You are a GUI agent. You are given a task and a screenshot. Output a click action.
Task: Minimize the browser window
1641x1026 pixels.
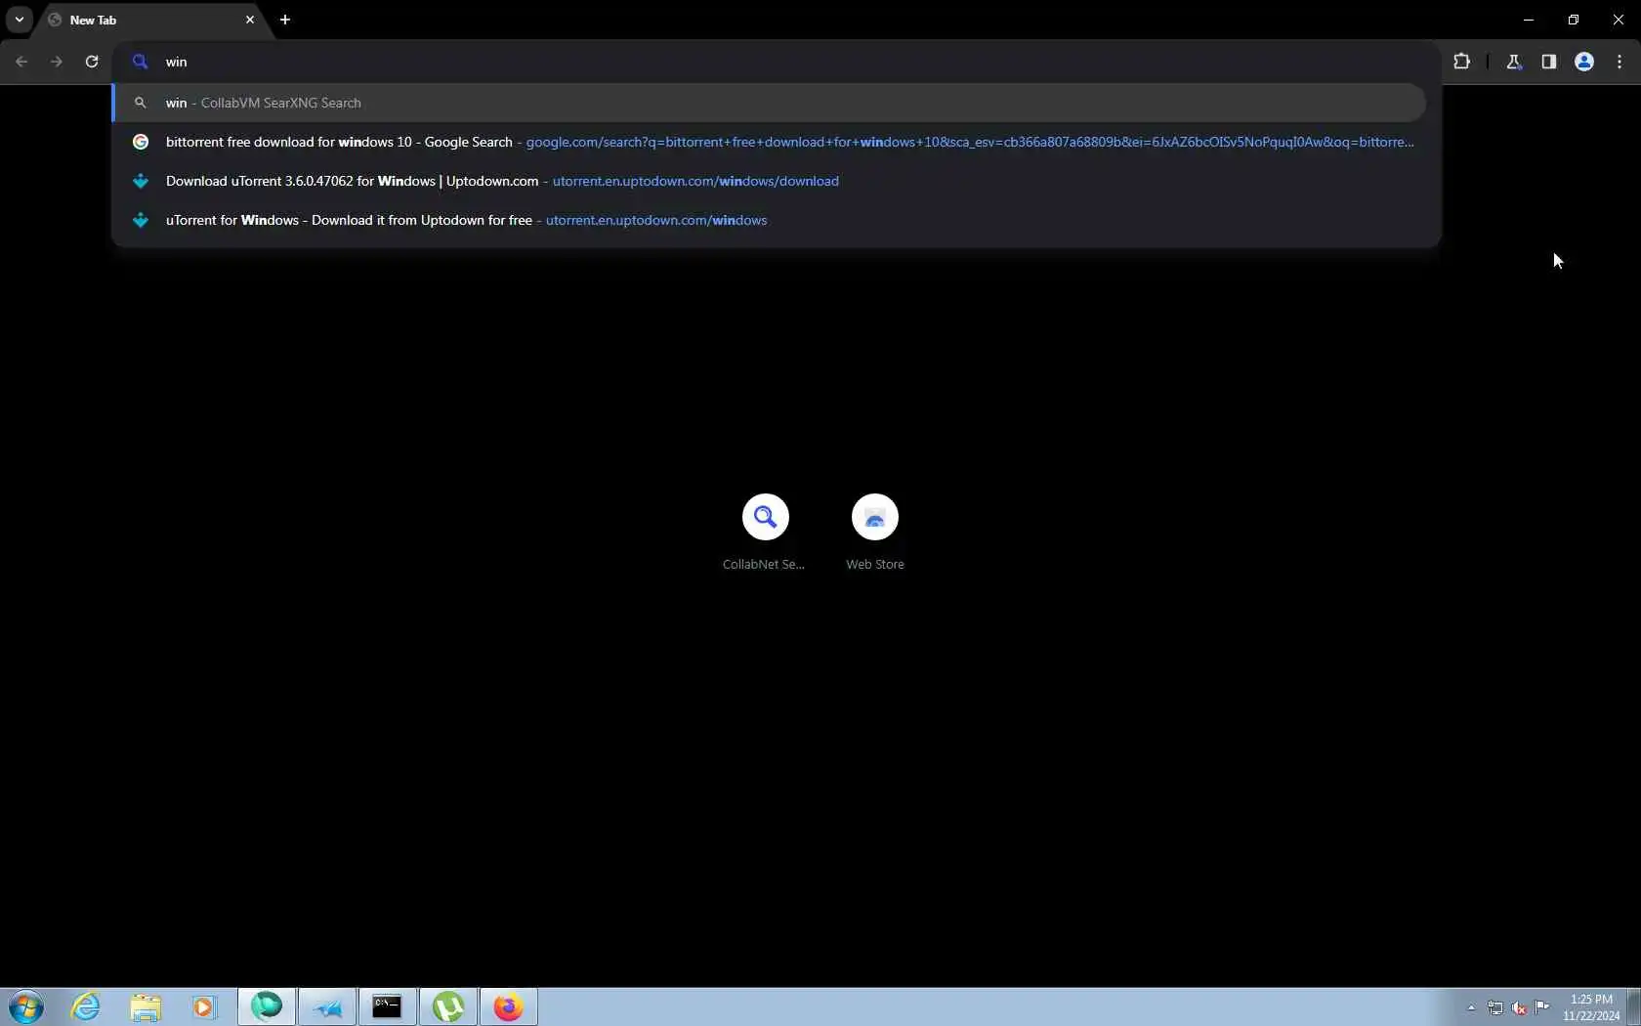(x=1529, y=20)
